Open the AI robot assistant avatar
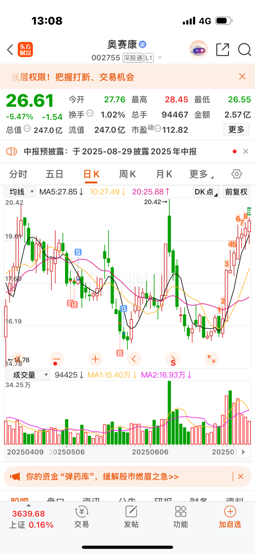This screenshot has width=255, height=554. [x=198, y=50]
